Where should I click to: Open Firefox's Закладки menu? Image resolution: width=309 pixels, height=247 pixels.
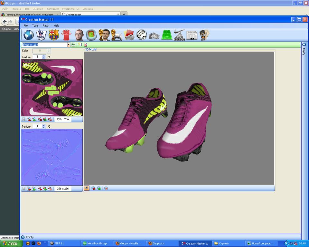point(52,9)
